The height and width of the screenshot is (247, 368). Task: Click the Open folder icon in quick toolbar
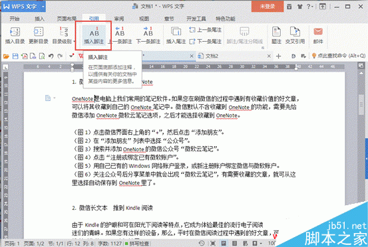[x=7, y=56]
